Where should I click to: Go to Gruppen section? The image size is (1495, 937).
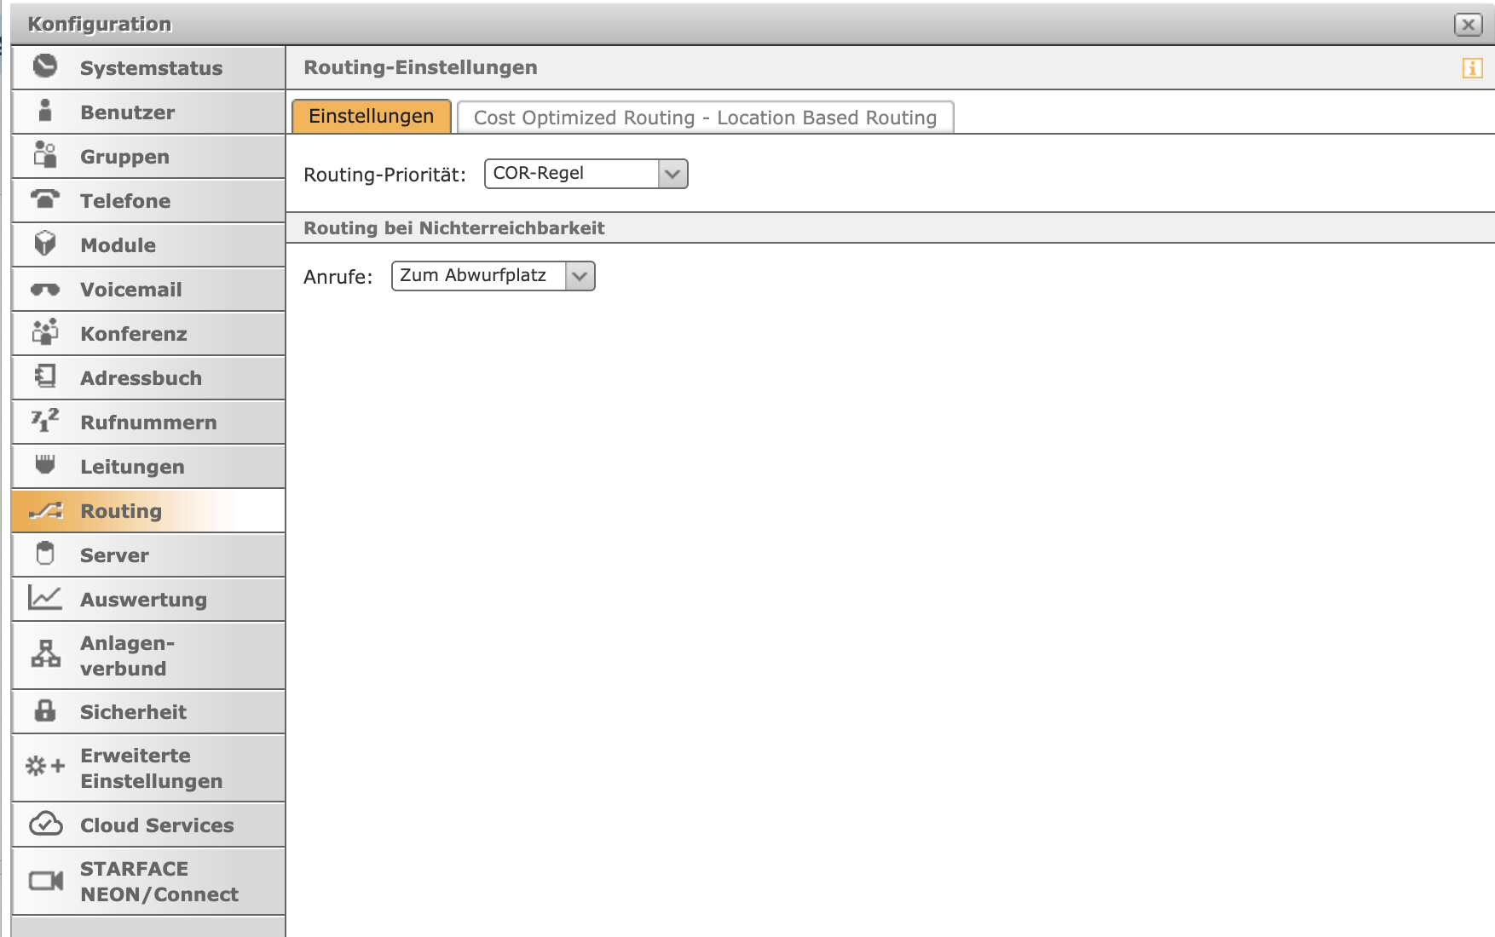149,156
